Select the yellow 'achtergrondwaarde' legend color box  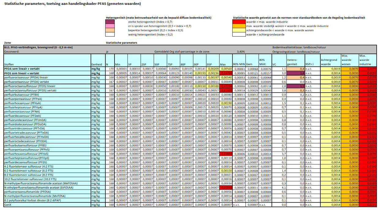[239, 30]
